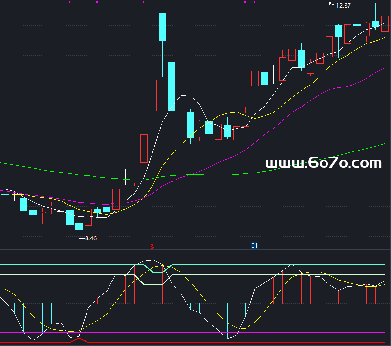Screen dimensions: 391x346
Task: Select the 8.46 low price label
Action: 91,238
